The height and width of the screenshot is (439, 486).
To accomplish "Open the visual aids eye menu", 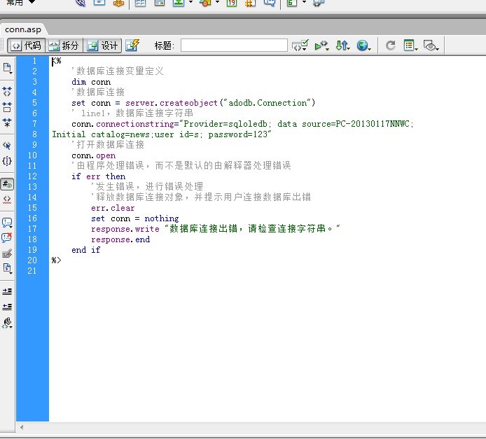I will [x=431, y=46].
